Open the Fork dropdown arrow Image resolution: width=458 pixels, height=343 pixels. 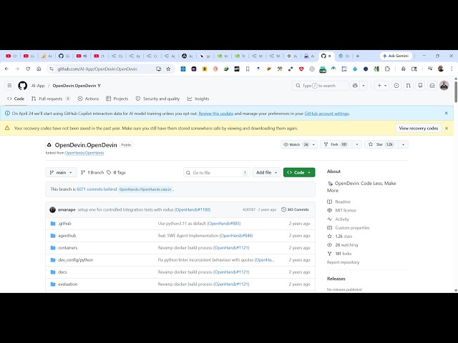tap(357, 144)
